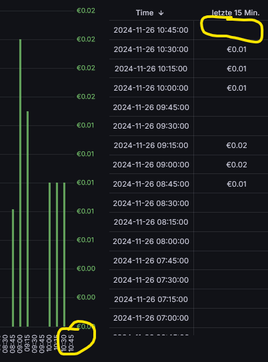Screen dimensions: 268x362
Task: Click the €0.01 value at 08:45:00
Action: coord(237,184)
